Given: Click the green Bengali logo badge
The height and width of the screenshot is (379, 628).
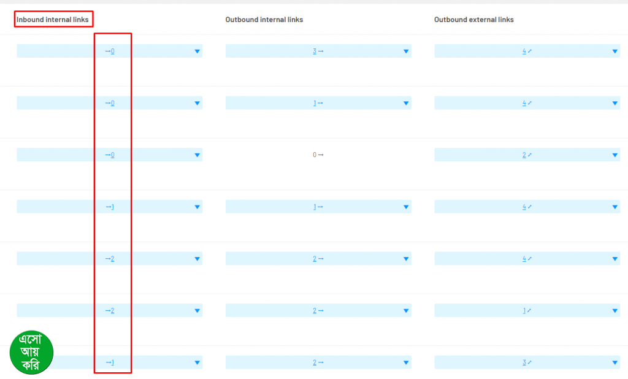Looking at the screenshot, I should tap(31, 353).
